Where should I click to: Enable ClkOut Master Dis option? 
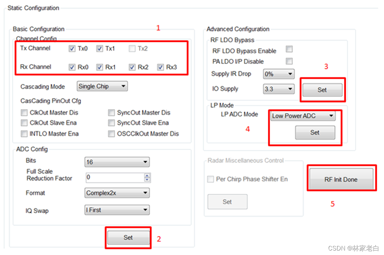24,112
